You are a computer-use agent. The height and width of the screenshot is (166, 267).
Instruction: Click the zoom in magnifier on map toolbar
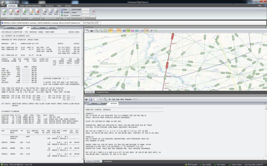97,31
